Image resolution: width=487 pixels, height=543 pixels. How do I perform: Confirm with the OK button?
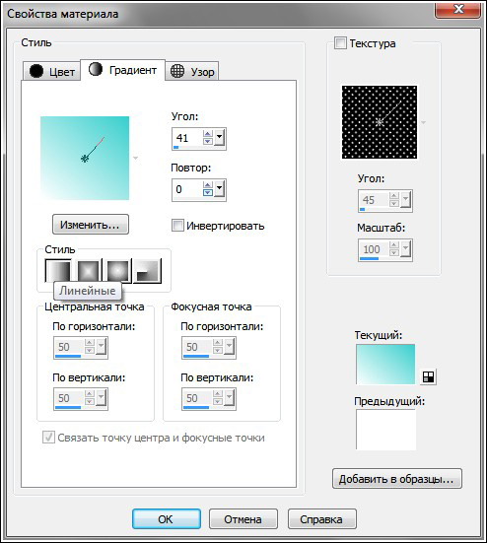tap(167, 518)
